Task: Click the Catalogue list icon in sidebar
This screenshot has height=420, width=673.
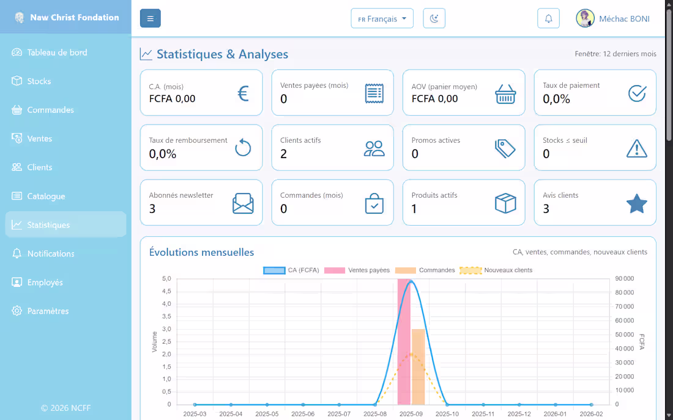Action: pyautogui.click(x=17, y=196)
